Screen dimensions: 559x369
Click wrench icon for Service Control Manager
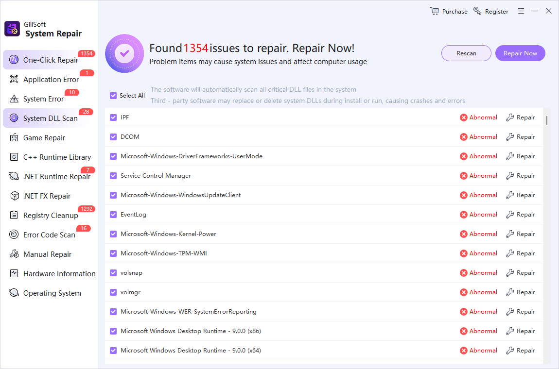[510, 176]
